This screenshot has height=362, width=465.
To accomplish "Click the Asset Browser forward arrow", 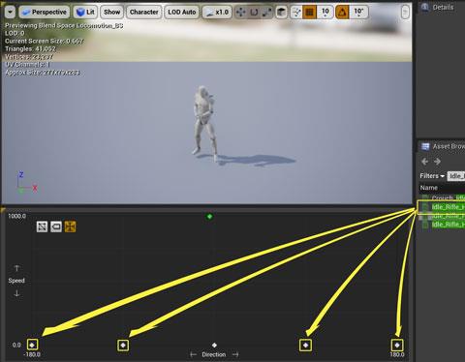I will click(437, 162).
